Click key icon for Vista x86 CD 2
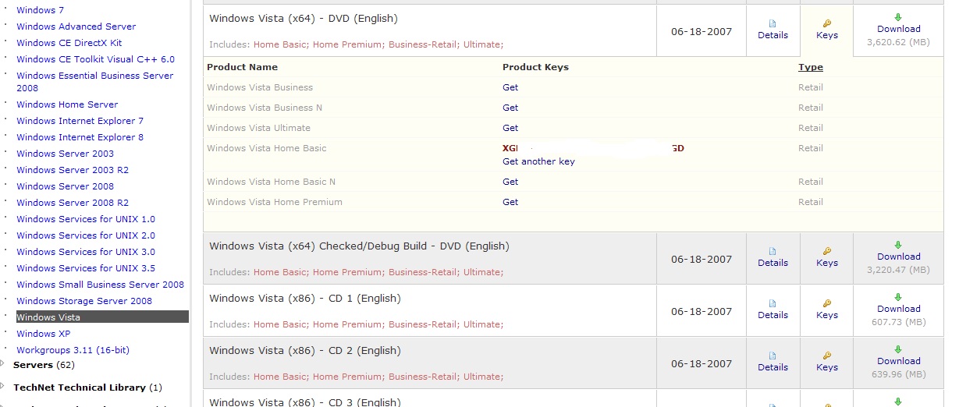The height and width of the screenshot is (407, 959). tap(827, 356)
